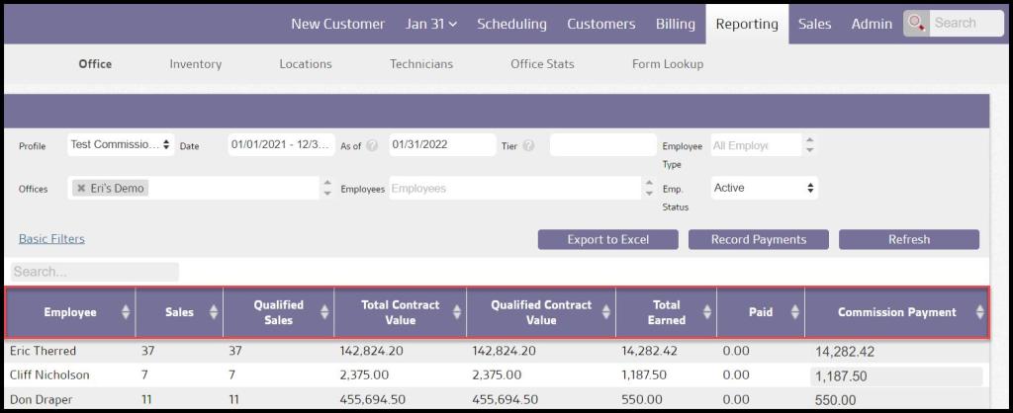Viewport: 1013px width, 413px height.
Task: Sort by Commission Payment column arrows
Action: pyautogui.click(x=979, y=312)
